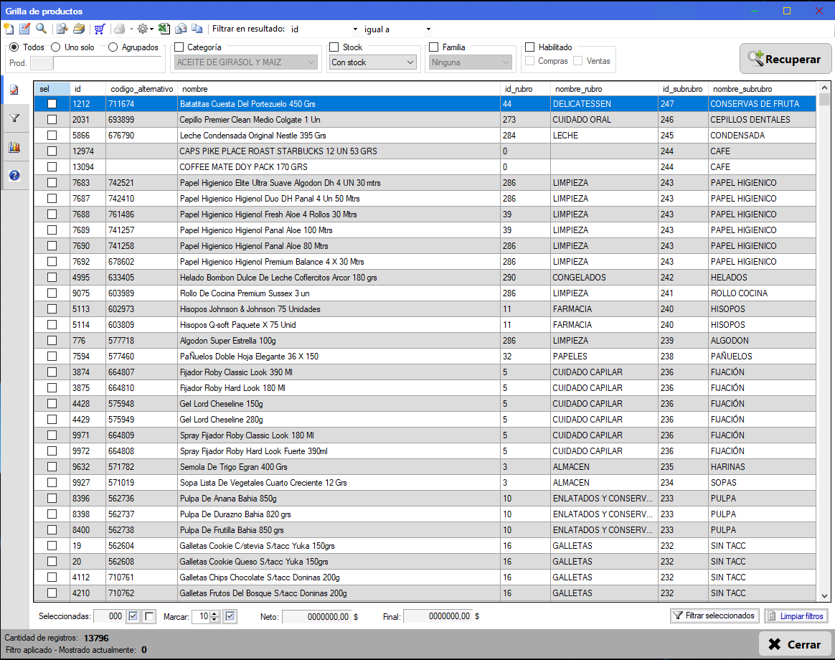Open the printer options dropdown arrow
Image resolution: width=835 pixels, height=660 pixels.
(131, 29)
